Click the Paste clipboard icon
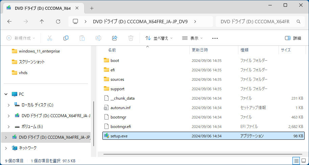 click(x=82, y=38)
